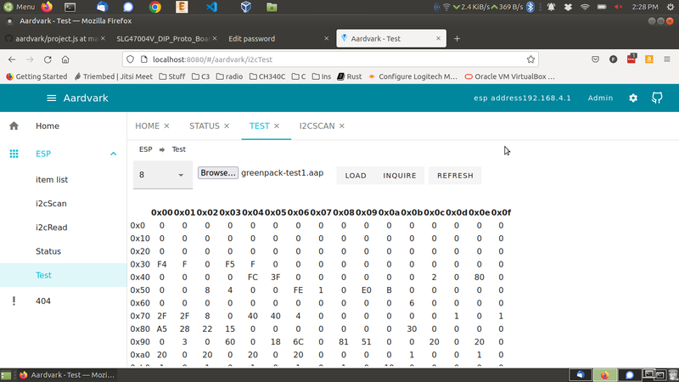Close the HOME app tab
This screenshot has width=679, height=382.
166,126
